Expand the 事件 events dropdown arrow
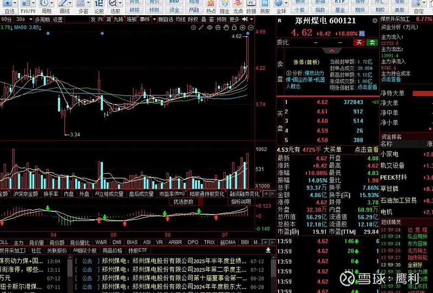 pyautogui.click(x=155, y=19)
